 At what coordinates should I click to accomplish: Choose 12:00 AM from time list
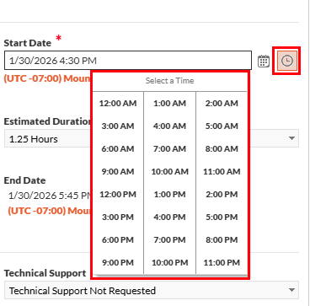(118, 104)
